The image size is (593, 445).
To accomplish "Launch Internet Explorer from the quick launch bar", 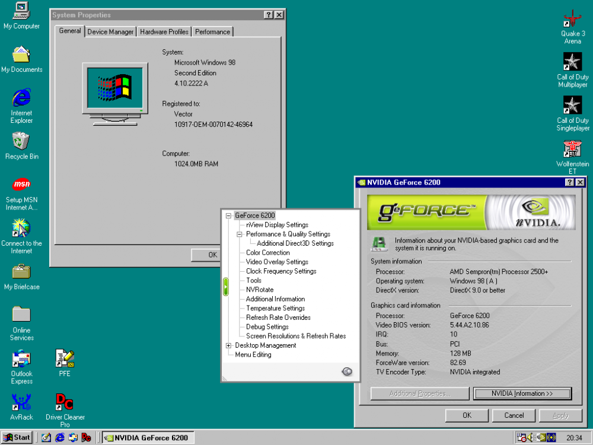I will (60, 437).
